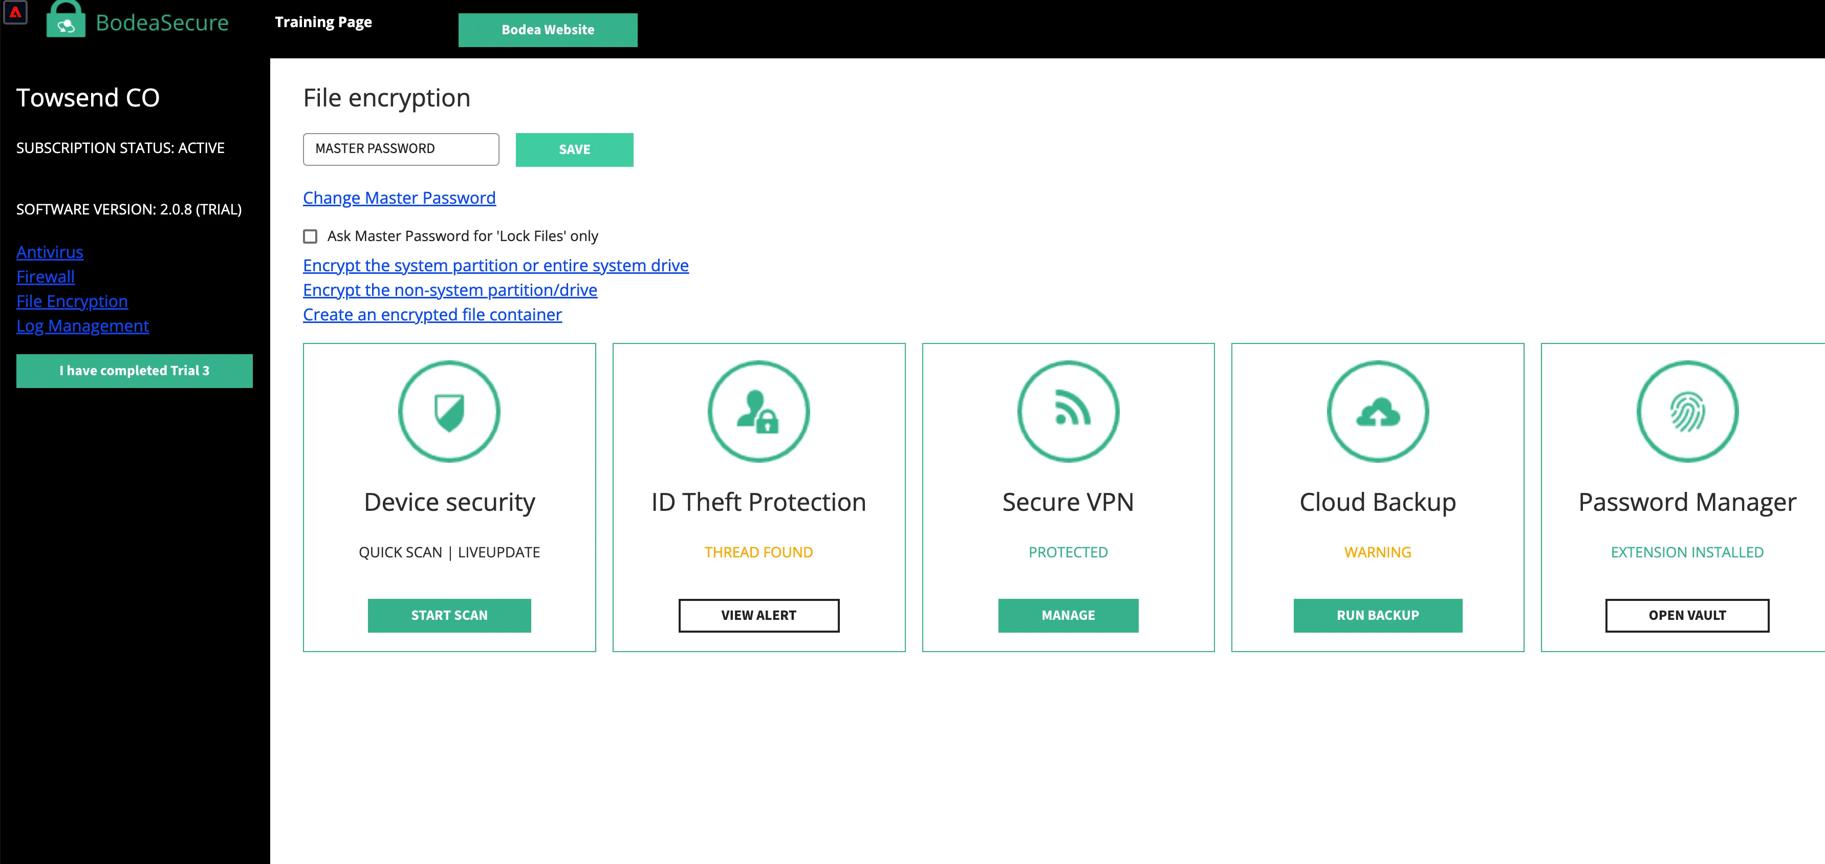The image size is (1825, 864).
Task: Enable 'Ask Master Password for Lock Files only' checkbox
Action: pyautogui.click(x=310, y=236)
